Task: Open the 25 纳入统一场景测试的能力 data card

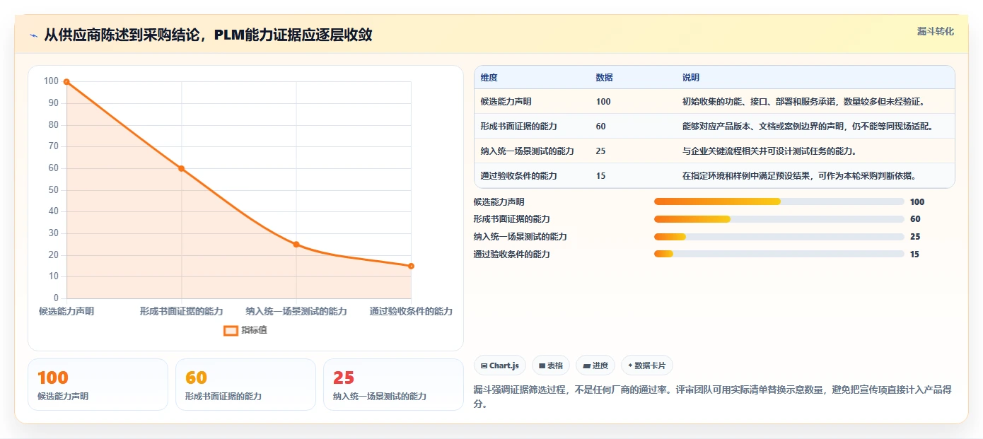Action: [x=393, y=385]
